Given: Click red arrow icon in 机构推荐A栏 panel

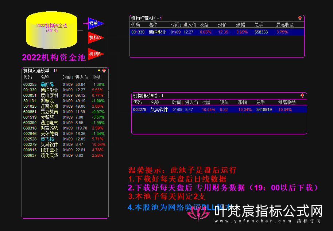Looking at the screenshot, I should (x=300, y=18).
